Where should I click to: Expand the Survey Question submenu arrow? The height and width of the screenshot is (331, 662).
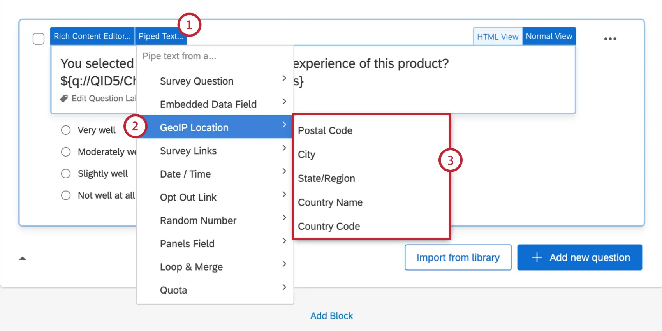[x=284, y=78]
